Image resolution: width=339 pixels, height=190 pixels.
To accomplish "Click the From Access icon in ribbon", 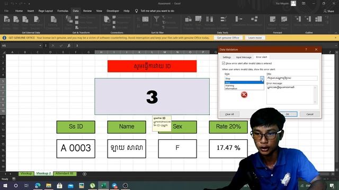I will [7, 20].
